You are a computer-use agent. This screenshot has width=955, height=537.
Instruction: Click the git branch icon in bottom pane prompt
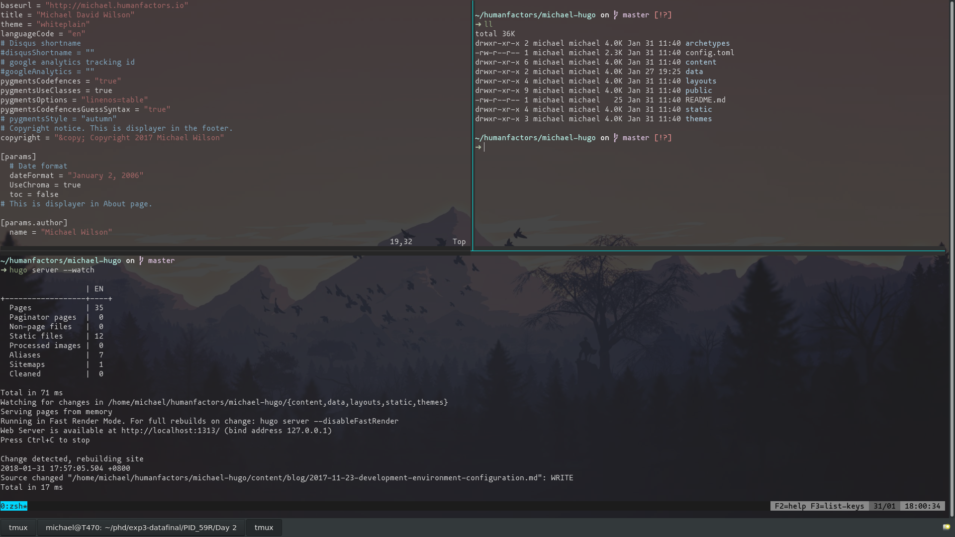pyautogui.click(x=141, y=261)
